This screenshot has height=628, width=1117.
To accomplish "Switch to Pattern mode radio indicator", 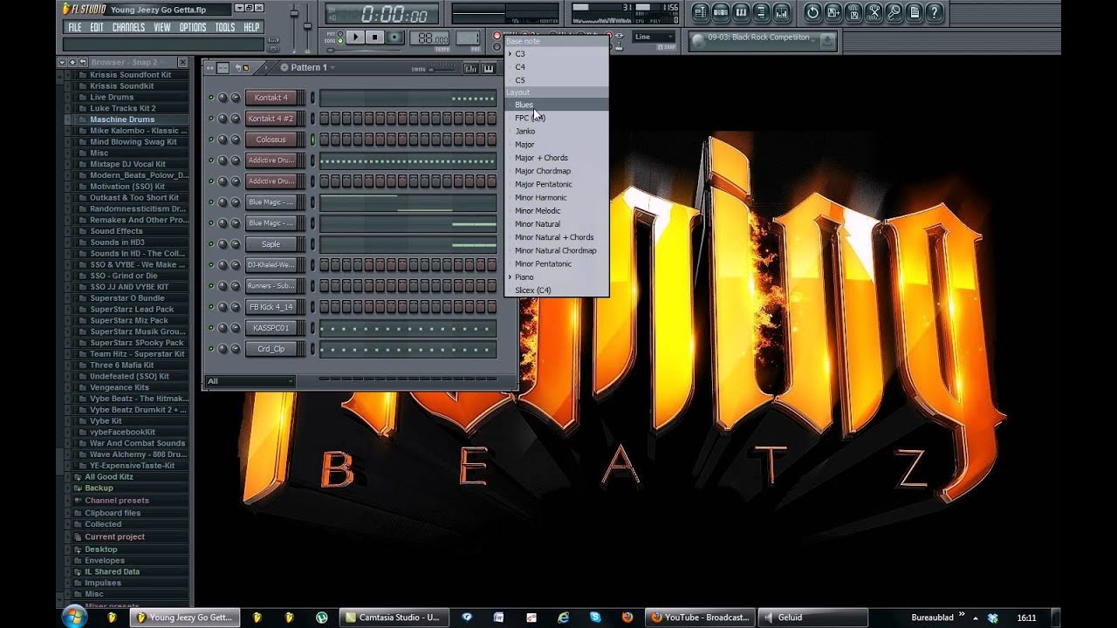I will [340, 33].
